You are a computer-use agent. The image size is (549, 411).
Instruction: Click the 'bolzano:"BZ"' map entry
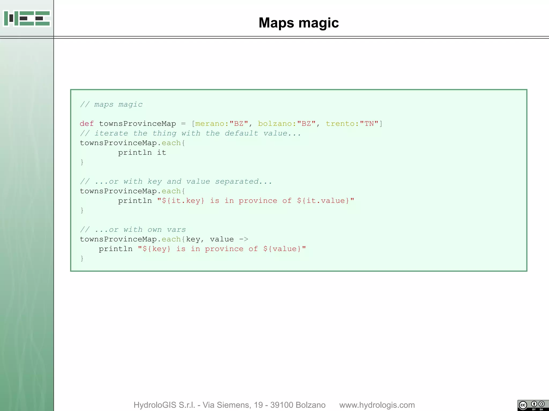click(287, 124)
